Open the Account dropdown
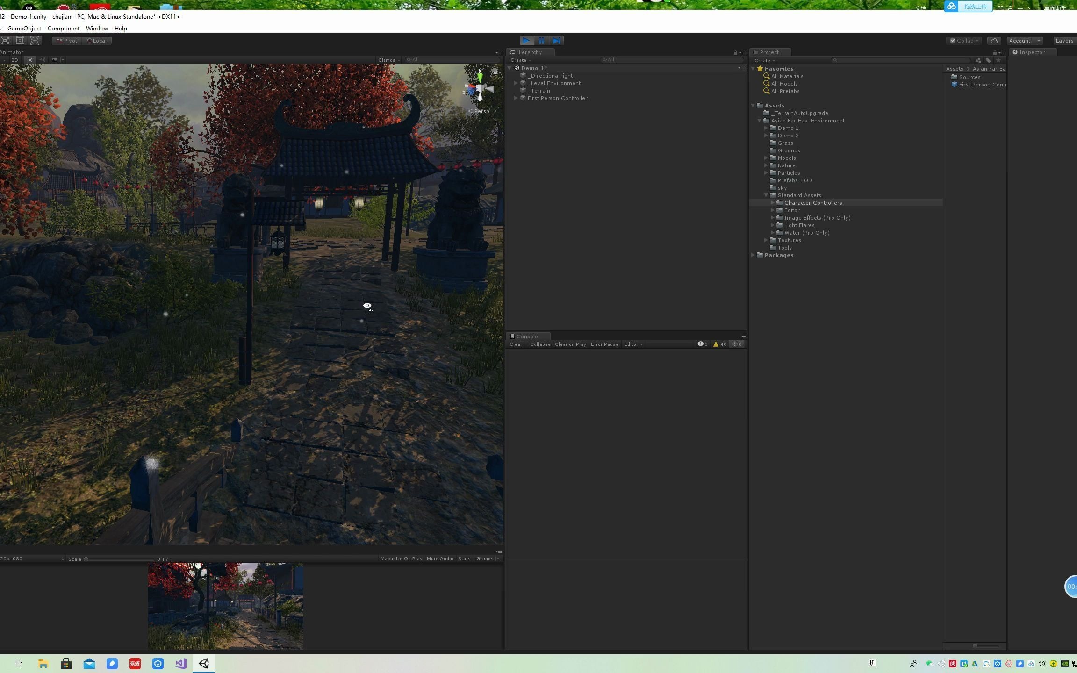This screenshot has width=1077, height=673. (1024, 41)
